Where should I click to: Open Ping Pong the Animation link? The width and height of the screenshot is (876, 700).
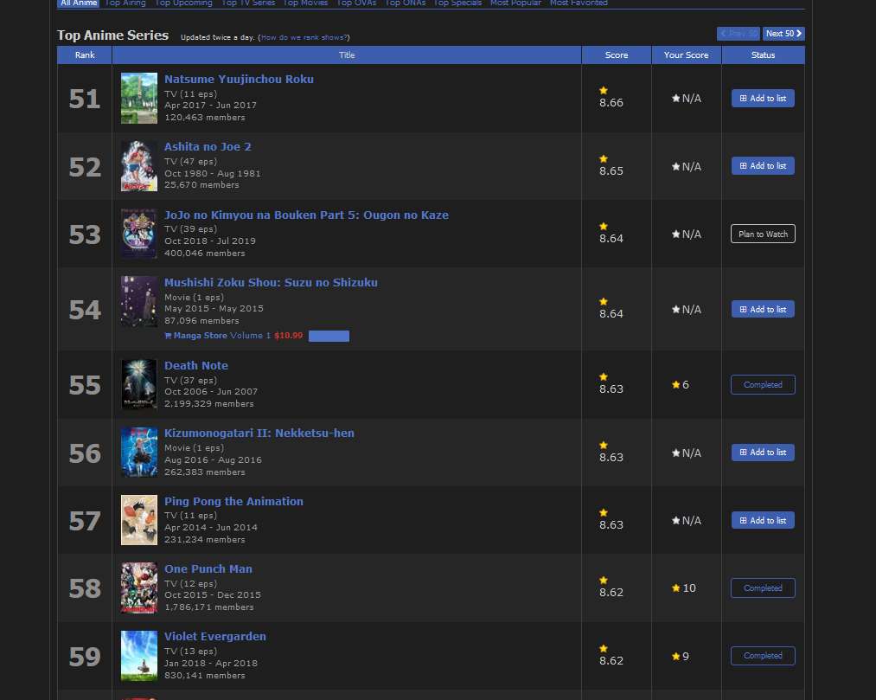pyautogui.click(x=233, y=502)
